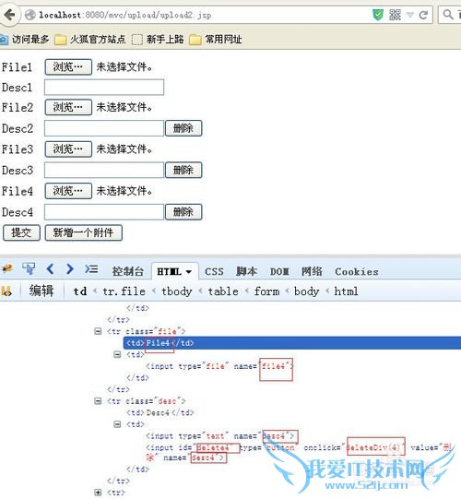Click the green shield security icon
The image size is (461, 499).
tap(378, 15)
